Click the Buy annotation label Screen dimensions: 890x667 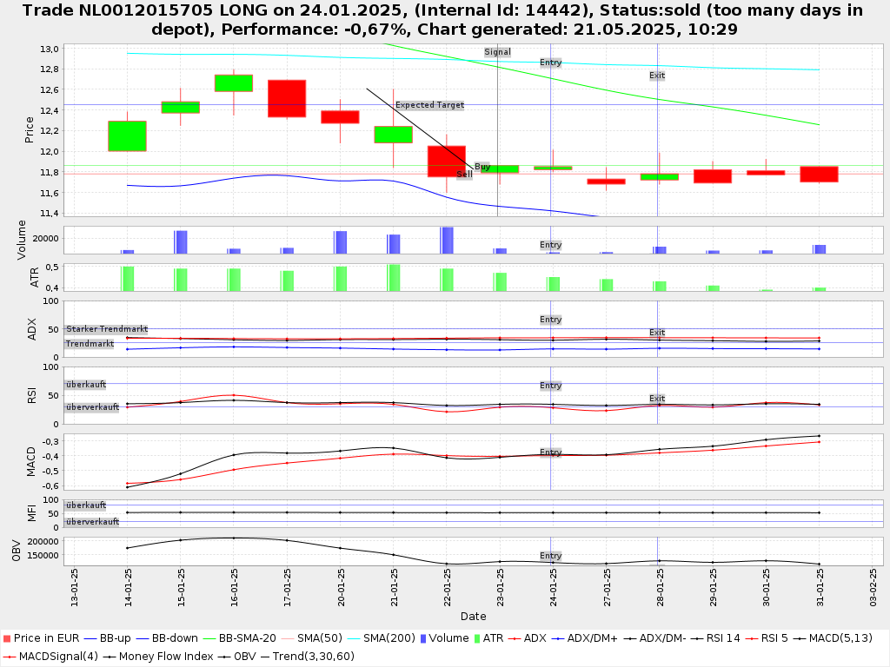coord(482,166)
